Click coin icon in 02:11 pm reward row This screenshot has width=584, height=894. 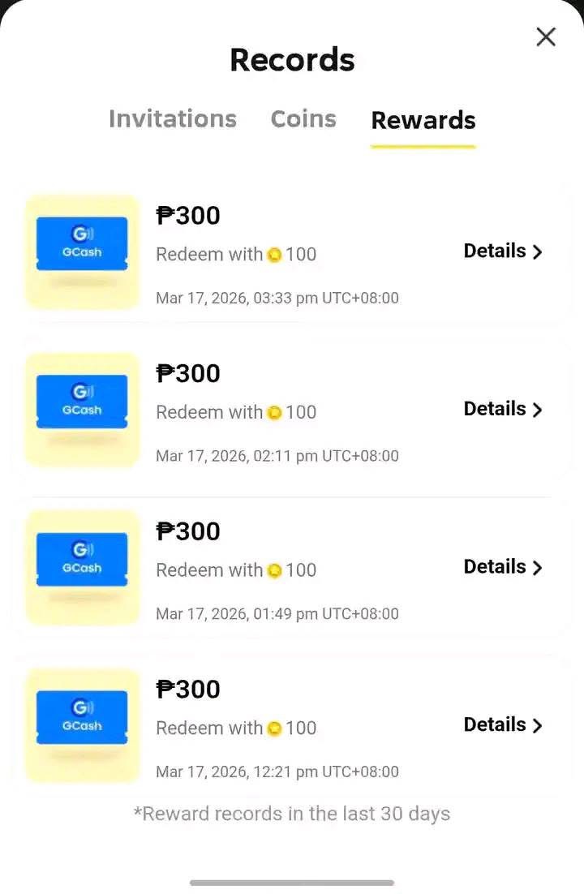(275, 413)
